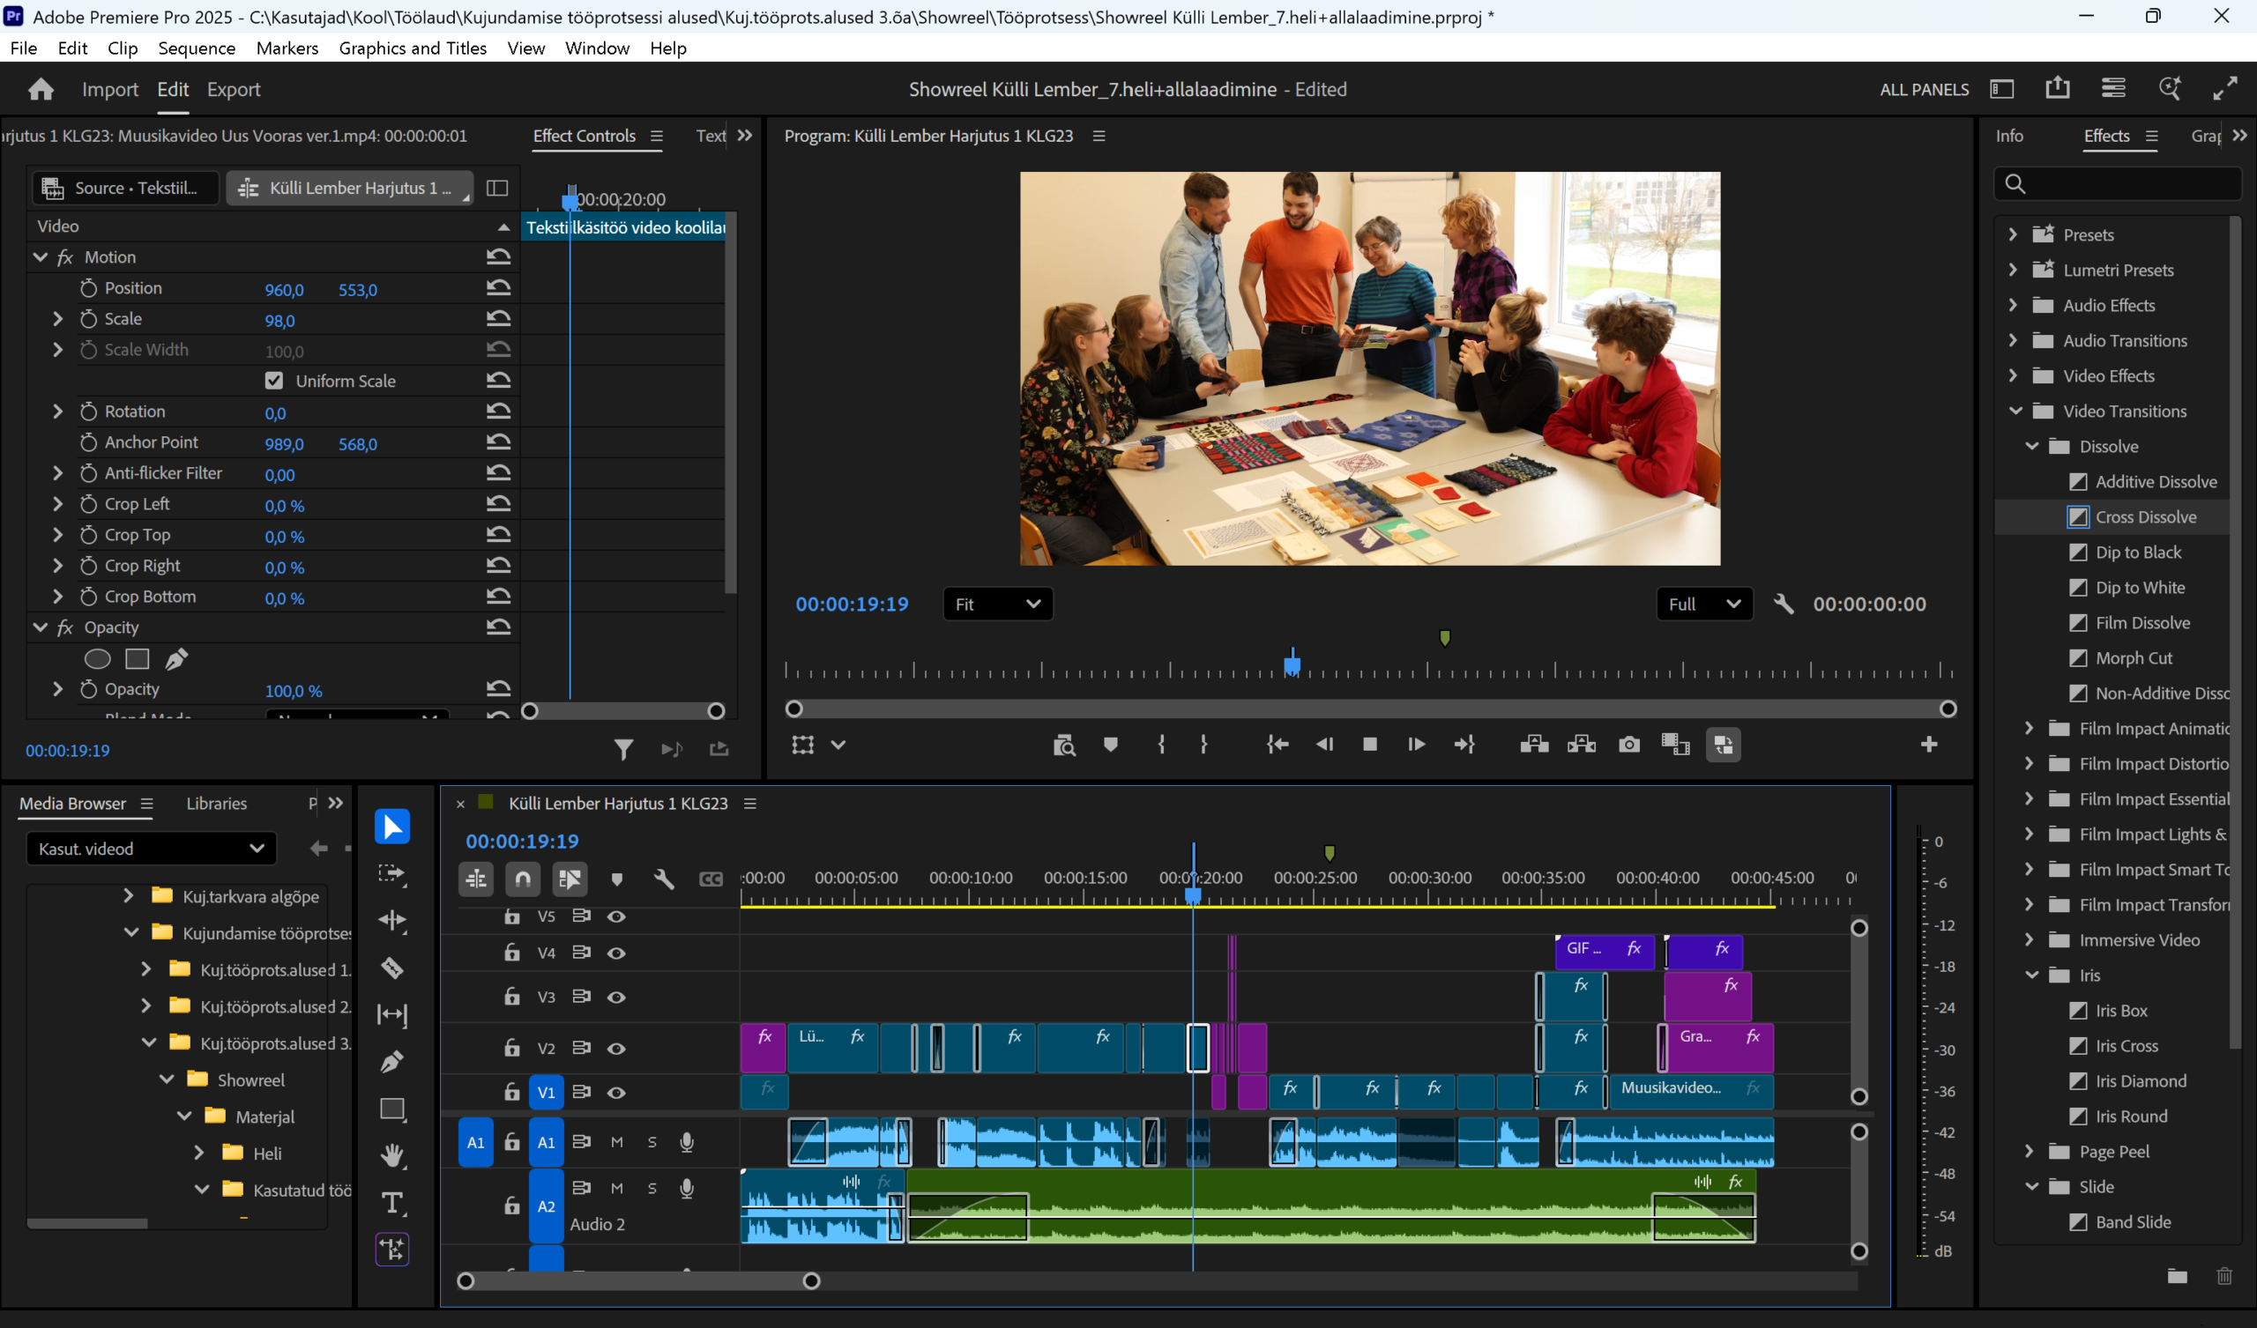Select the Pen tool in tools panel
The width and height of the screenshot is (2257, 1328).
tap(391, 1062)
